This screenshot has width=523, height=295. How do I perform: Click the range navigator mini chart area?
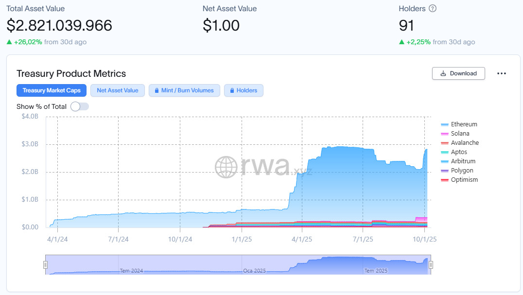click(238, 265)
